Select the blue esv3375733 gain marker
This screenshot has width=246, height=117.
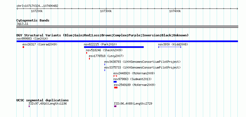tap(105, 70)
